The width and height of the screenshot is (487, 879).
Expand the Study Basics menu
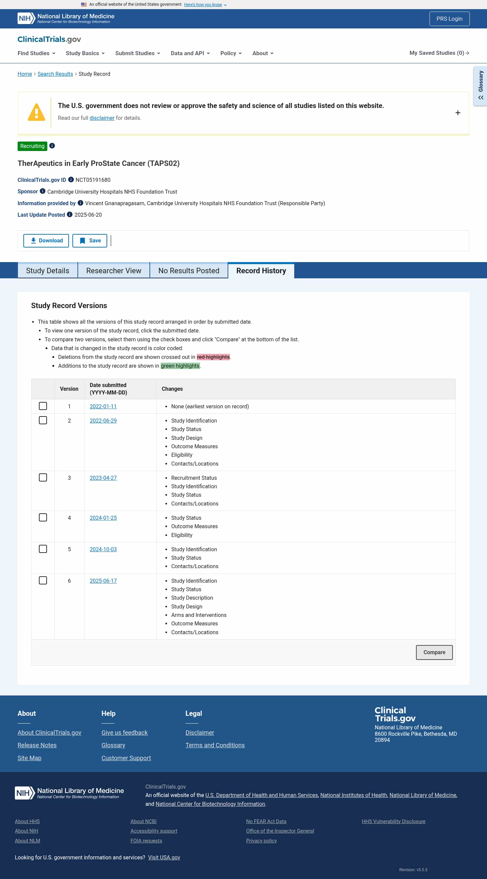click(x=85, y=53)
